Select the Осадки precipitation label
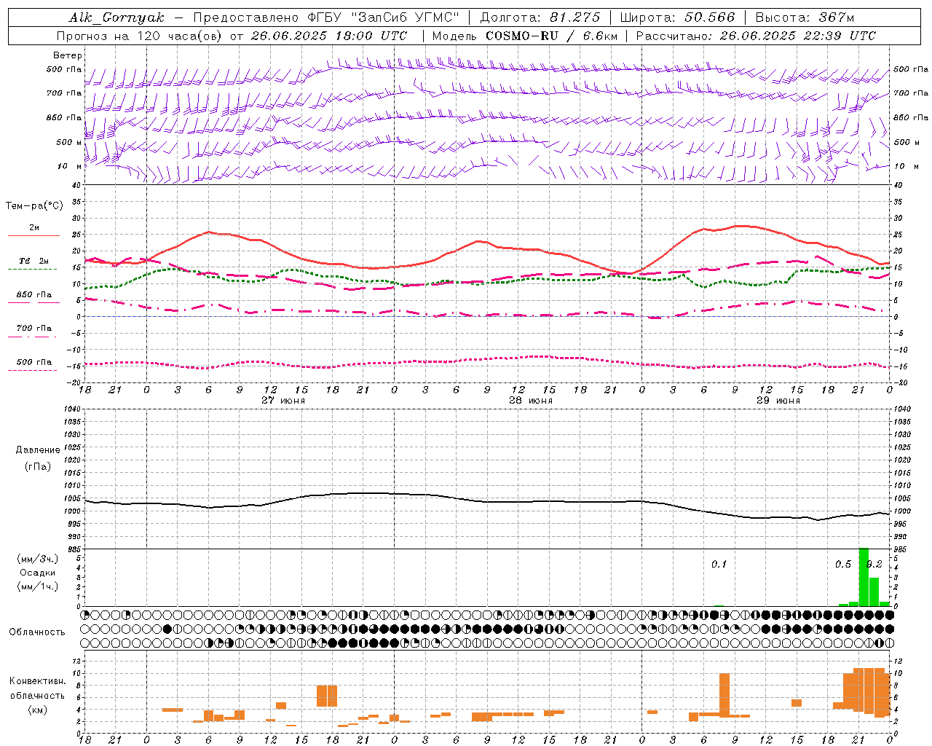 coord(38,573)
